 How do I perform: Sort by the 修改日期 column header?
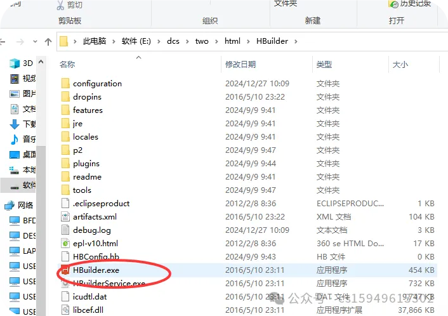pos(240,64)
